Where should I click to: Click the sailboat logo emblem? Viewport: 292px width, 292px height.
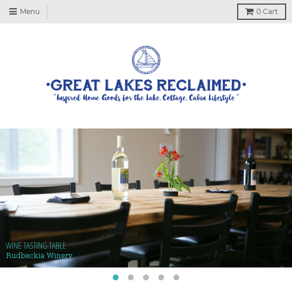click(146, 60)
